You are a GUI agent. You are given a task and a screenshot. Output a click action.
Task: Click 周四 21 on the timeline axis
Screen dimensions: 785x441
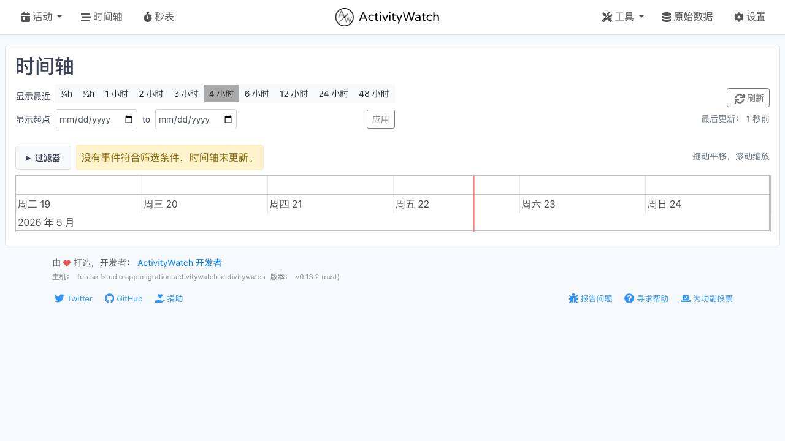(286, 204)
